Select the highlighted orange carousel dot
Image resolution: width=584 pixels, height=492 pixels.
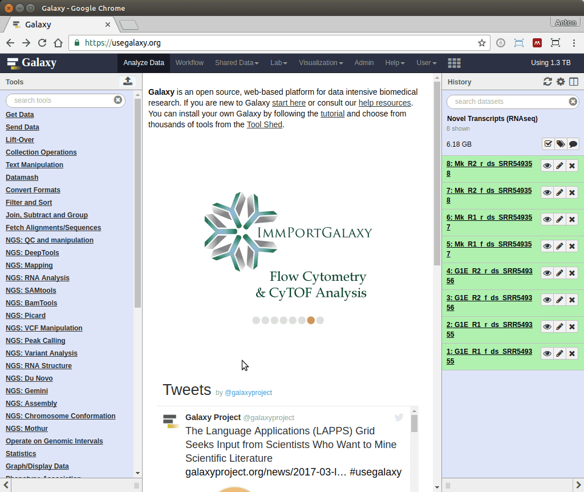[311, 320]
